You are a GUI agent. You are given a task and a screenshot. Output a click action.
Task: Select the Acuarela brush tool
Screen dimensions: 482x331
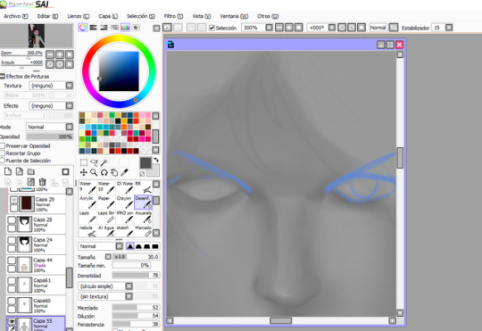click(143, 217)
